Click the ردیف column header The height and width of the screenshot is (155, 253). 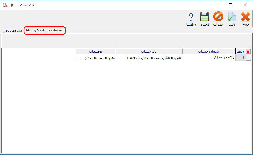pyautogui.click(x=240, y=51)
